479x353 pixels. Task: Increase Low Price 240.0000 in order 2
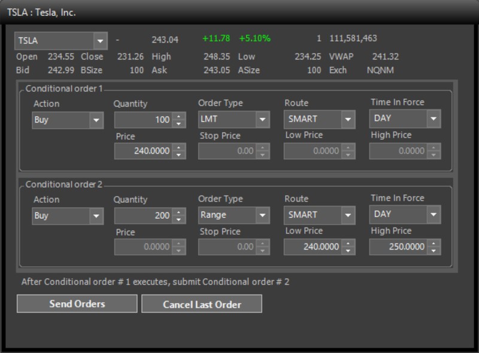tap(348, 244)
